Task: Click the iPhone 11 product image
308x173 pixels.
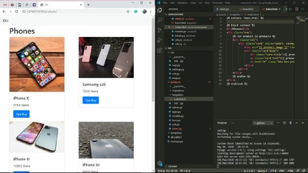Action: (x=37, y=137)
